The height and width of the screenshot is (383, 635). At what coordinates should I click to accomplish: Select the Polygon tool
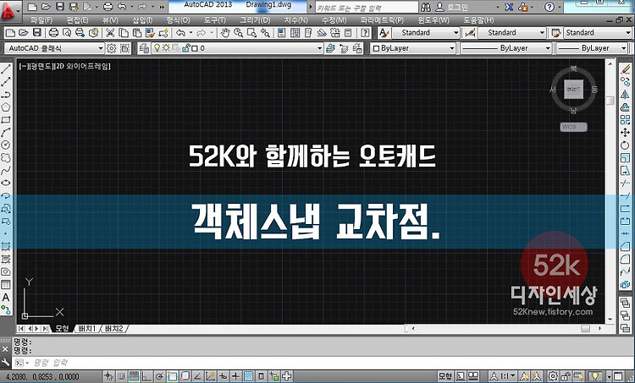6,107
